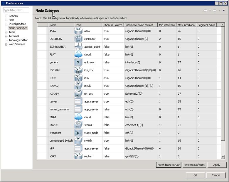This screenshot has width=229, height=182.
Task: Click the Interface name format column header
Action: coord(141,25)
